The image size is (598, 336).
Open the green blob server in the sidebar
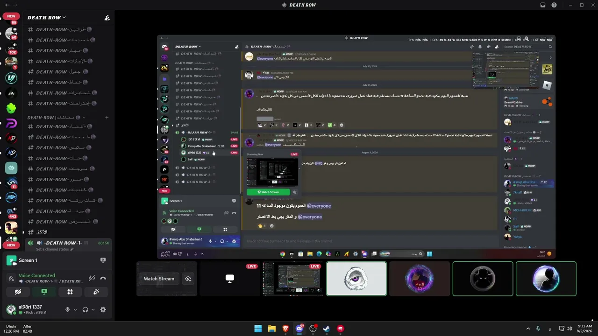[x=11, y=108]
